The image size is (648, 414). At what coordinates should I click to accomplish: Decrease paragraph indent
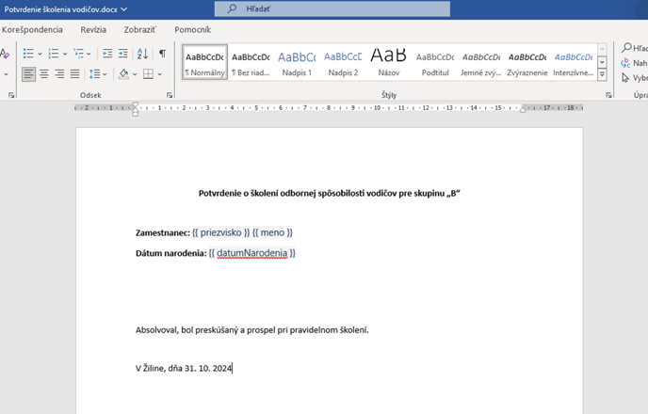coord(107,54)
